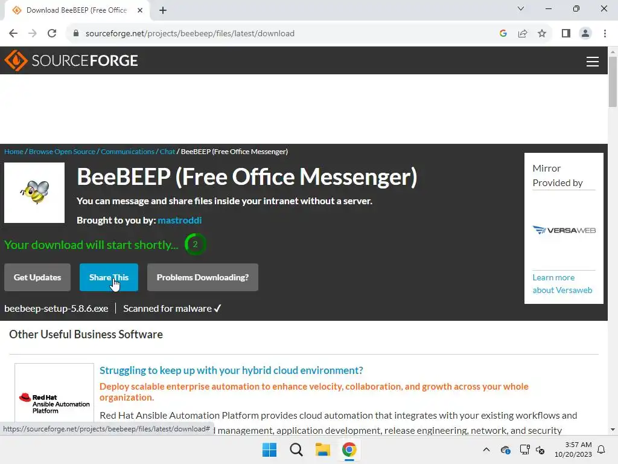Reload the page with the refresh icon
Viewport: 618px width, 464px height.
point(52,33)
